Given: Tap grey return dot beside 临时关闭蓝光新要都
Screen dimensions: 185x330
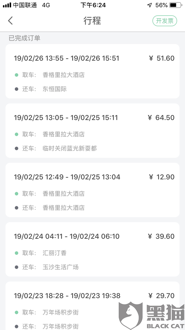Looking at the screenshot, I should 16,148.
